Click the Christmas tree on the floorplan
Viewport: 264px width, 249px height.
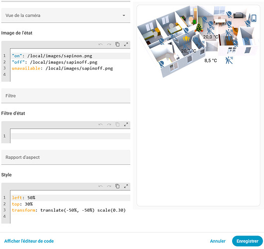point(199,27)
